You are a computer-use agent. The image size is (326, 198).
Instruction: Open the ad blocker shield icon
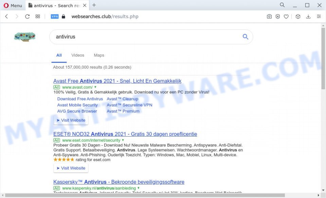click(x=278, y=16)
